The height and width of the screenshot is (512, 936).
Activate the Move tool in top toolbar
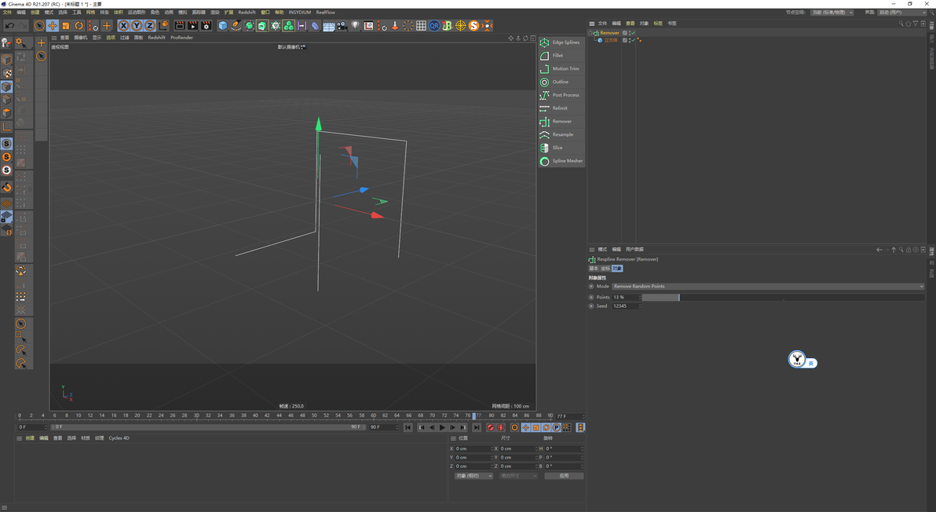click(53, 26)
